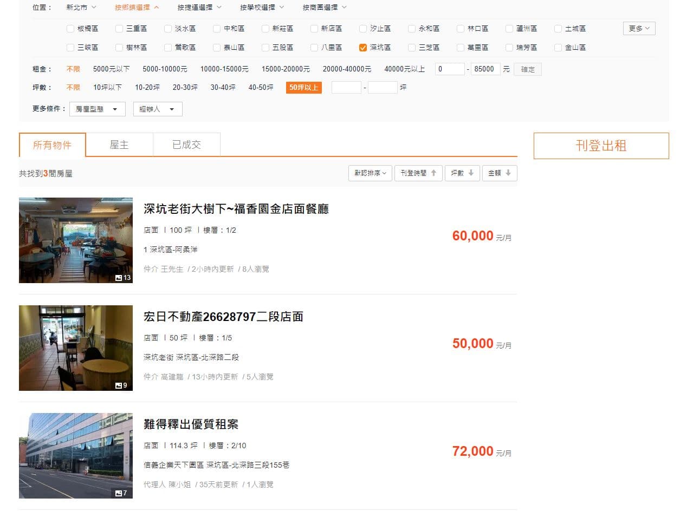Click the 刊登出租 button
This screenshot has width=680, height=511.
pyautogui.click(x=601, y=146)
